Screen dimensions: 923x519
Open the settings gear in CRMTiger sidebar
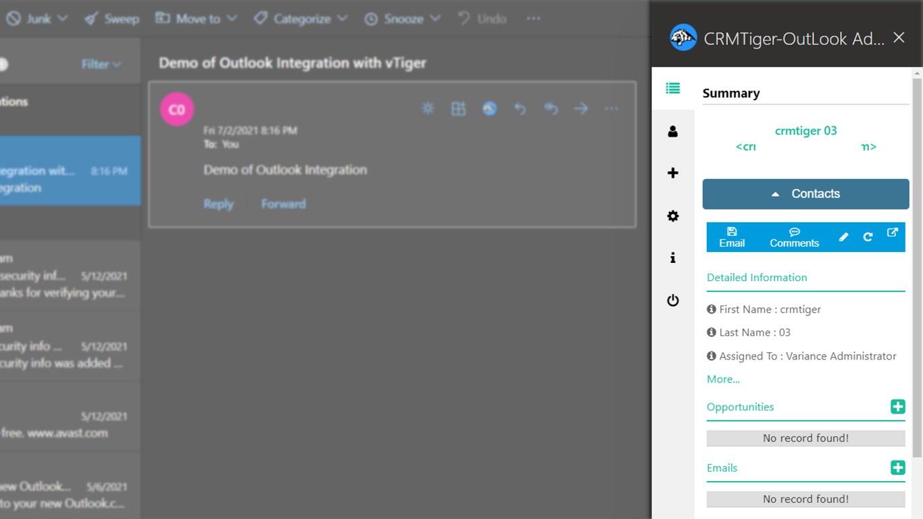click(x=672, y=216)
